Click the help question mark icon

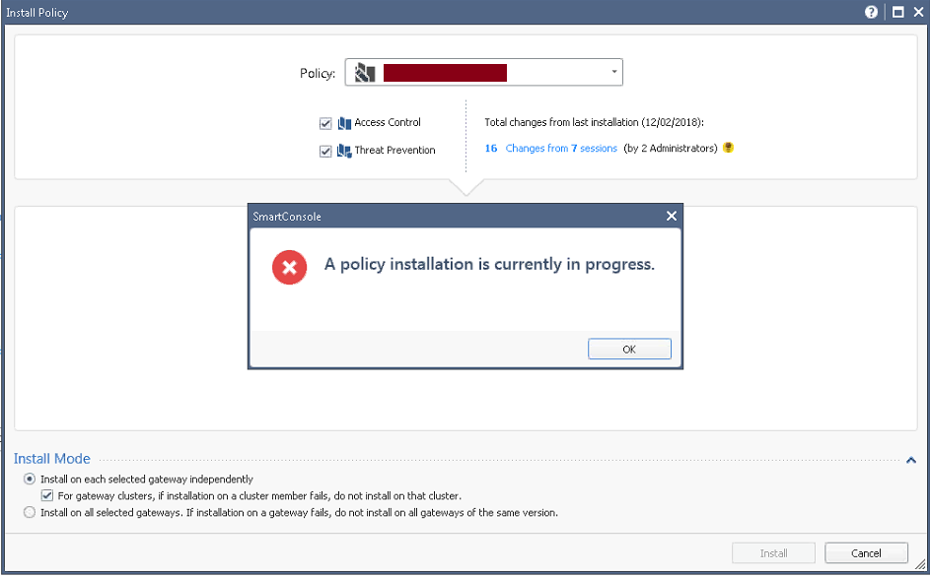pyautogui.click(x=871, y=12)
